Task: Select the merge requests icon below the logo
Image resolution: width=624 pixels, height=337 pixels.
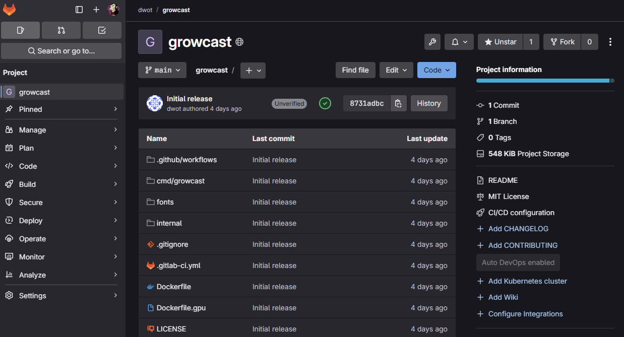Action: point(60,30)
